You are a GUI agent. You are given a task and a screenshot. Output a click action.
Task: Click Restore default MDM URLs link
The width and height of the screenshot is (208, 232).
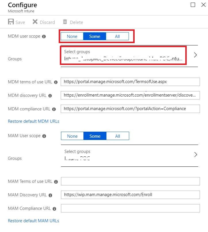pos(34,121)
